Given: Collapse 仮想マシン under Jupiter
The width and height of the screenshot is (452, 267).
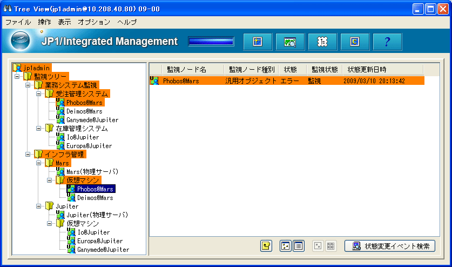Looking at the screenshot, I should click(49, 224).
